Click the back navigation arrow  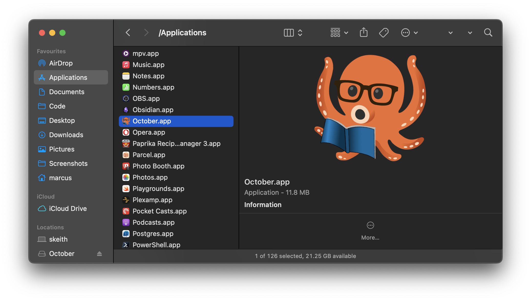click(128, 33)
